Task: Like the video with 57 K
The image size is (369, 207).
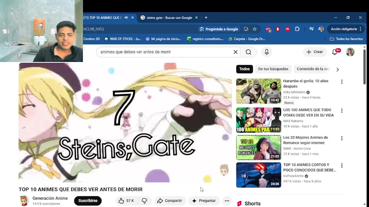Action: (x=126, y=201)
